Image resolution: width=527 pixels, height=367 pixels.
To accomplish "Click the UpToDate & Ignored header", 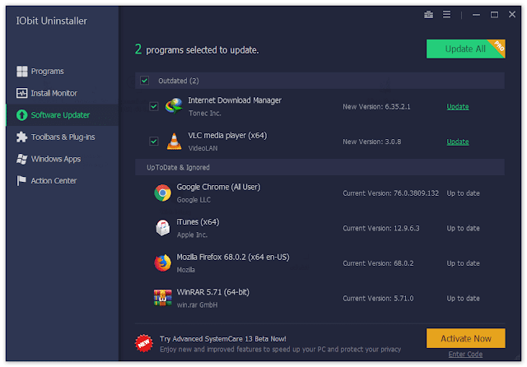I will pos(319,167).
